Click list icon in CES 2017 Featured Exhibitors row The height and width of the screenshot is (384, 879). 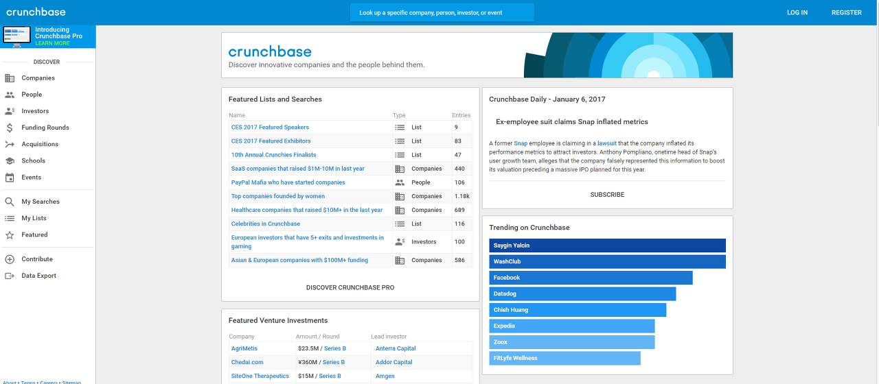(x=400, y=141)
